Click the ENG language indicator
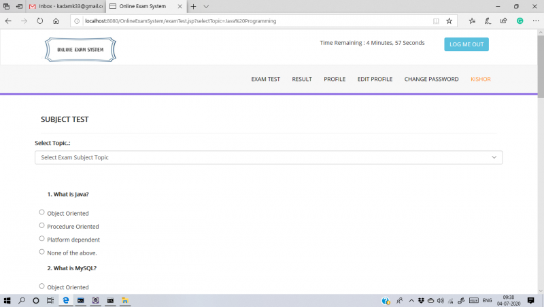The image size is (544, 307). 487,301
